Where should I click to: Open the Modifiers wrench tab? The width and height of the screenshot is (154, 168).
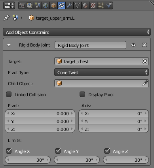(69, 6)
